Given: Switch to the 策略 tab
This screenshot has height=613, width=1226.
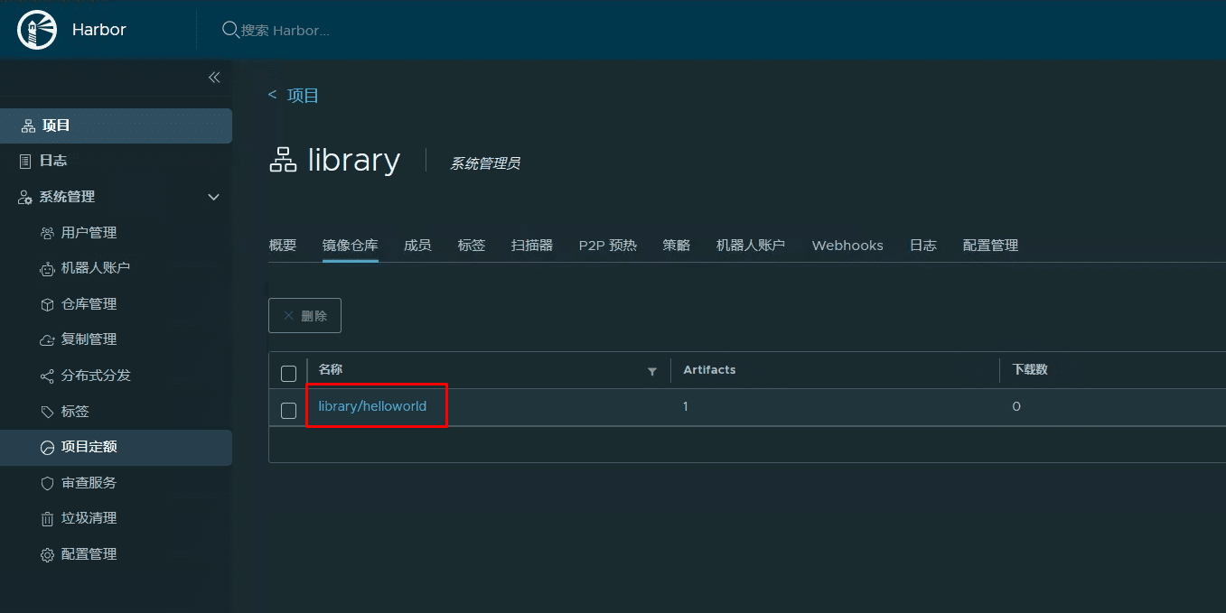Looking at the screenshot, I should click(677, 246).
